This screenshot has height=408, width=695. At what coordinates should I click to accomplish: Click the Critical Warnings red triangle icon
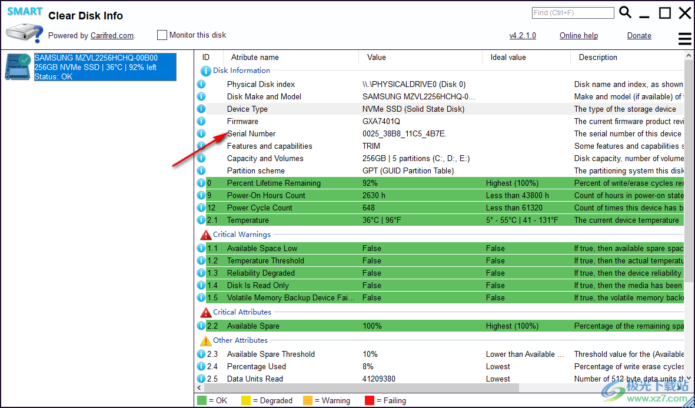(205, 235)
